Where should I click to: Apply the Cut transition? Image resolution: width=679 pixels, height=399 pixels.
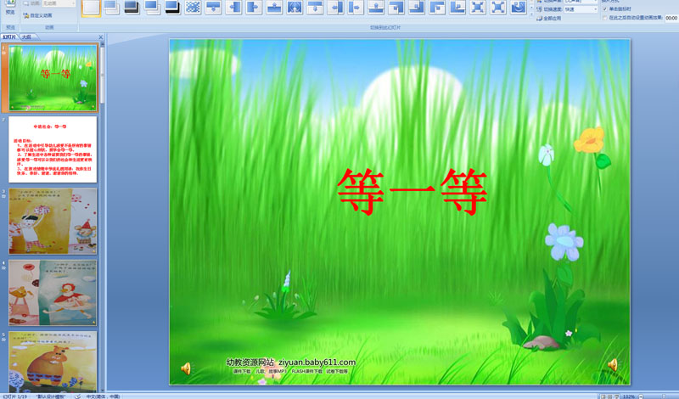153,8
